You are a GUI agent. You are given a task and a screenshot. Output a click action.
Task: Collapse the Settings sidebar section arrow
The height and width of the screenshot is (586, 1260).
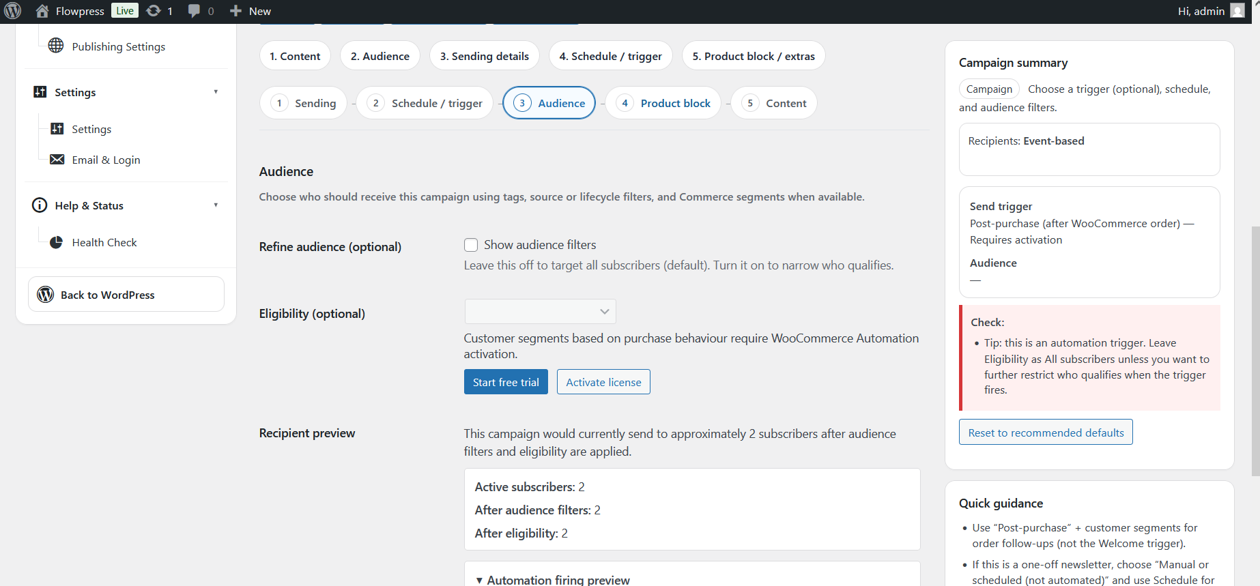pyautogui.click(x=216, y=91)
